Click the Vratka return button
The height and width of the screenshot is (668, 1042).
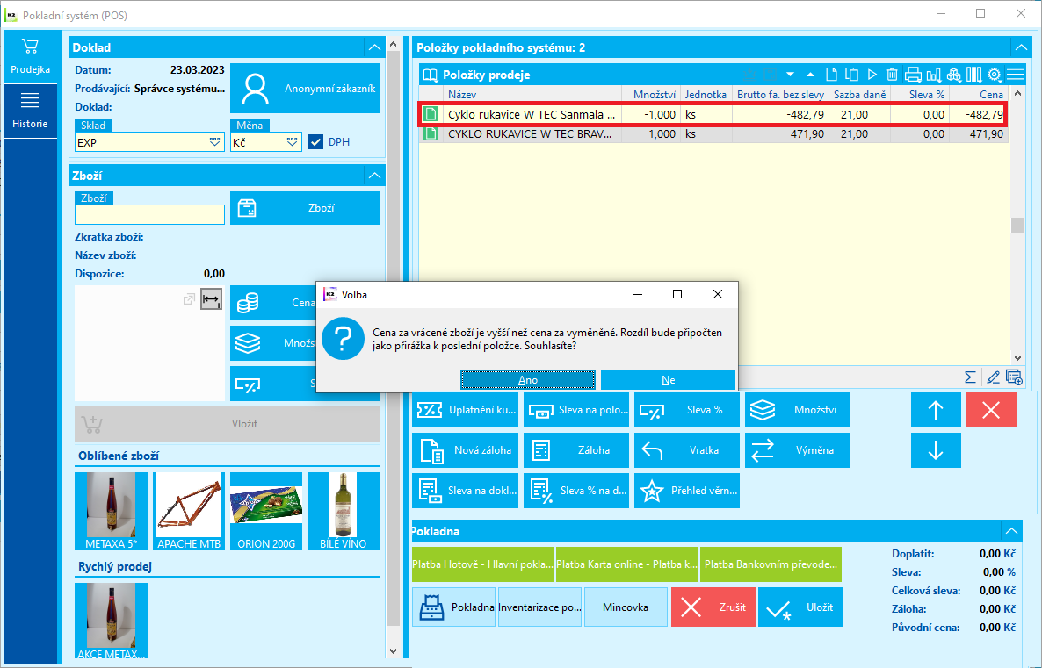click(x=687, y=450)
